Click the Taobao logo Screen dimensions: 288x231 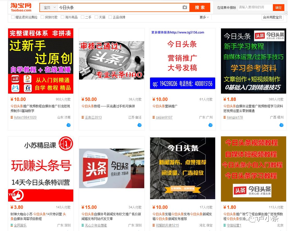[21, 7]
